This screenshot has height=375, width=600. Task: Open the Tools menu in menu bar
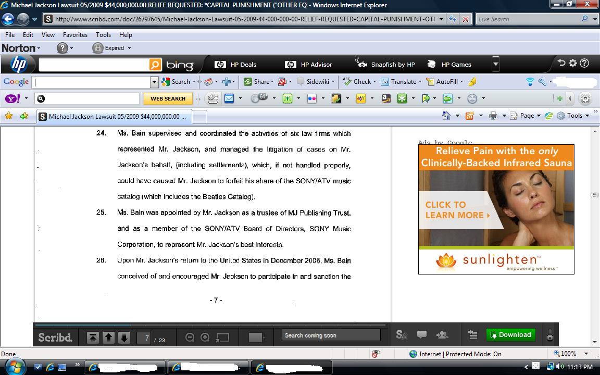(x=103, y=35)
